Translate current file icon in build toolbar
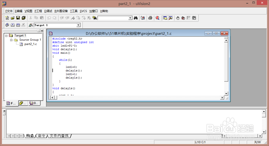The image size is (269, 146). tap(7, 25)
